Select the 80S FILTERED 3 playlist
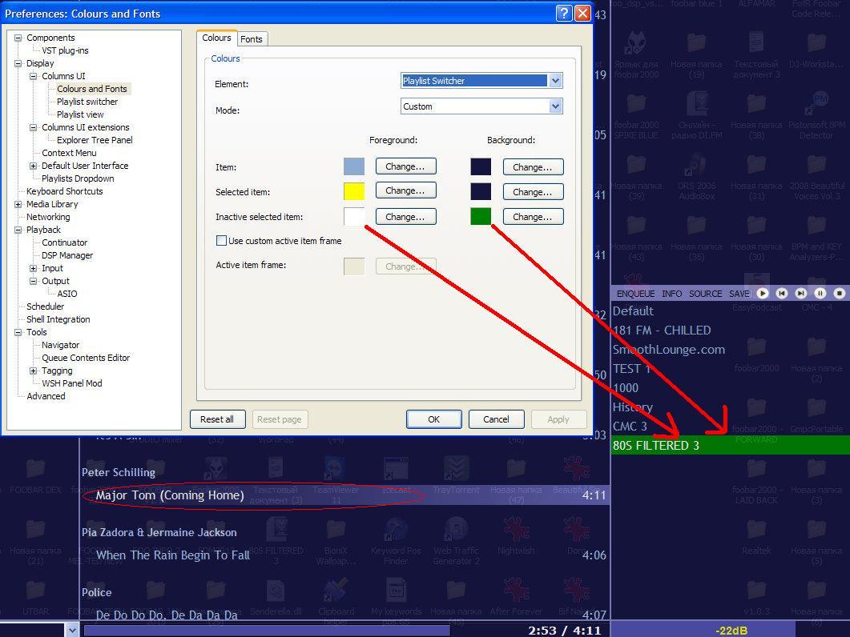 click(730, 445)
